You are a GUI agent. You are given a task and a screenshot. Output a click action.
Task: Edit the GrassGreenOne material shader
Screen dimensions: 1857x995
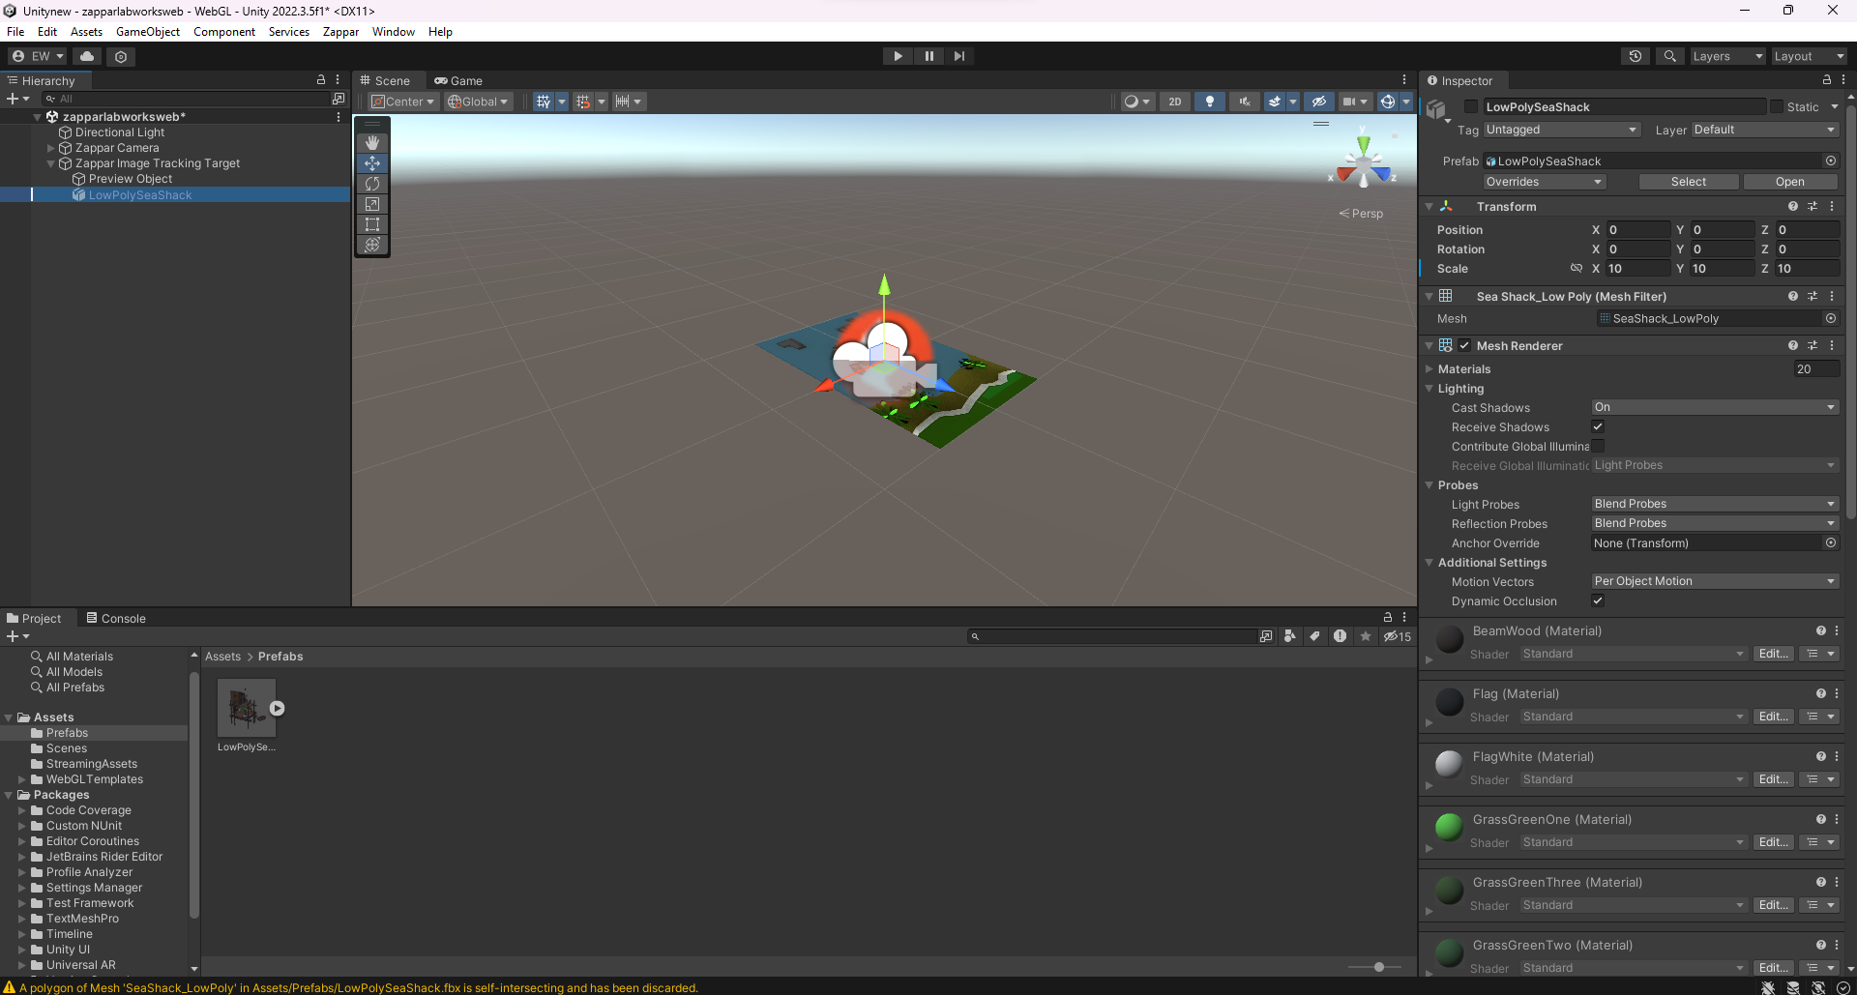tap(1773, 842)
